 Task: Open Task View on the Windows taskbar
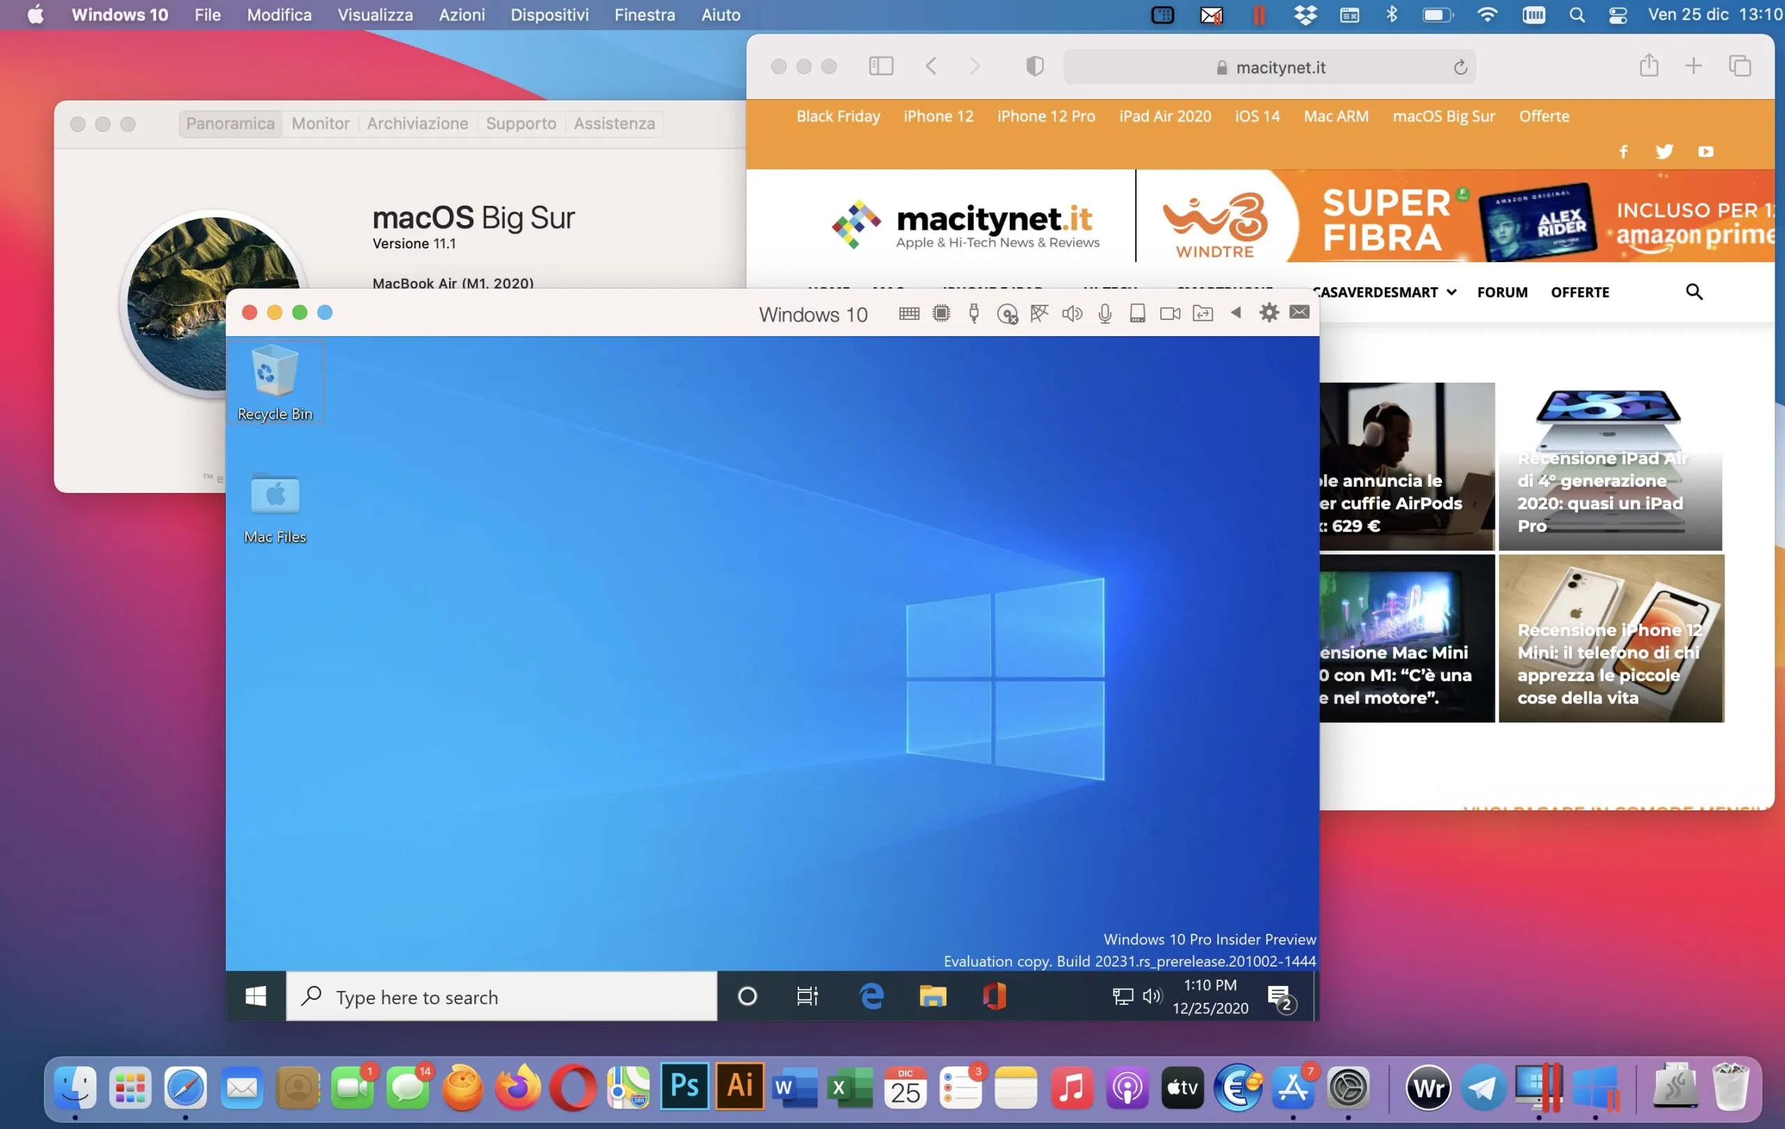tap(807, 997)
